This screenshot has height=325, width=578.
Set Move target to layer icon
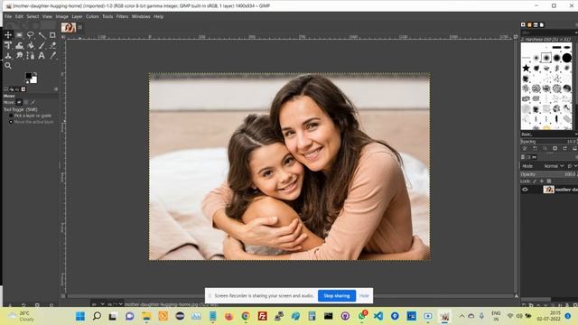[x=19, y=102]
